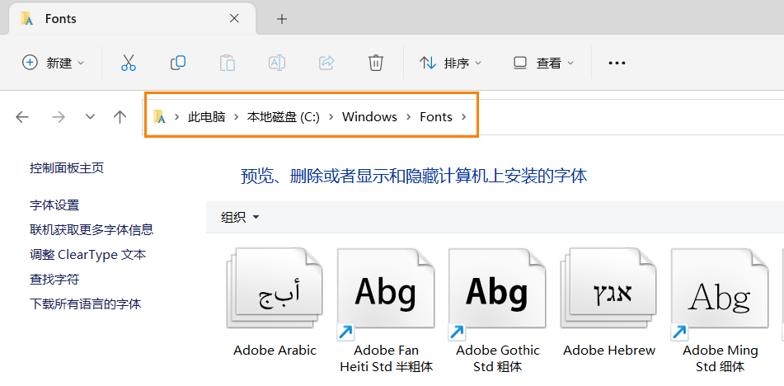The image size is (784, 386).
Task: Click the Paste clipboard icon
Action: [x=228, y=63]
